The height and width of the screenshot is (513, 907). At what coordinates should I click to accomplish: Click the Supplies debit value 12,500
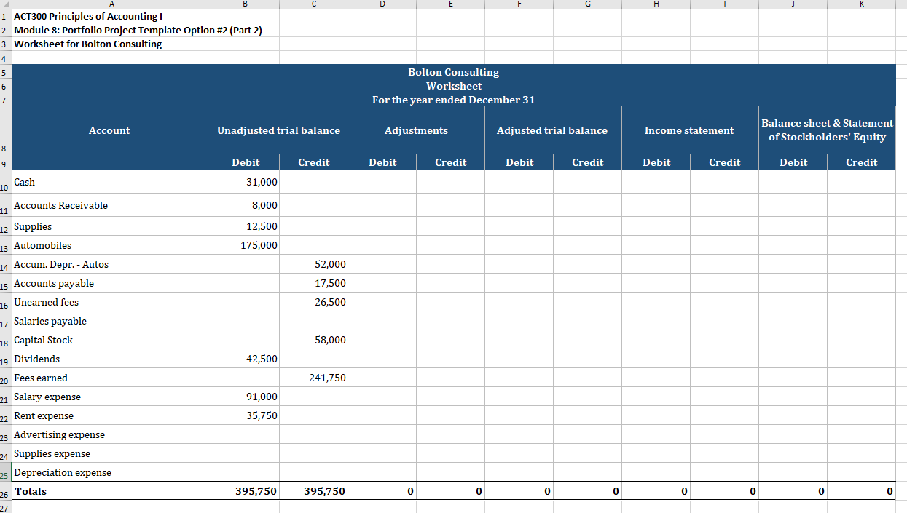tap(245, 226)
